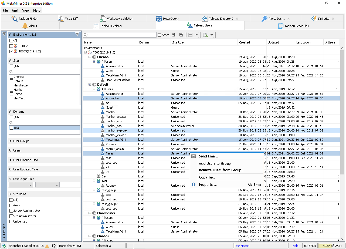This screenshot has height=249, width=346.
Task: Open the Find menu
Action: 15,10
